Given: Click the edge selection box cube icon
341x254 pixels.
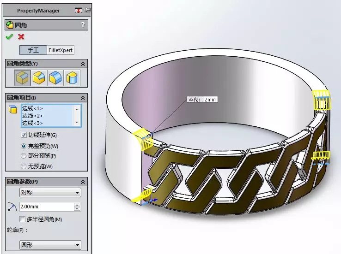Looking at the screenshot, I should [12, 109].
